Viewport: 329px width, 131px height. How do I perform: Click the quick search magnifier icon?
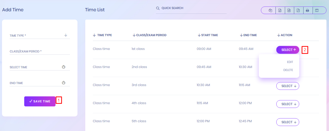pos(158,8)
